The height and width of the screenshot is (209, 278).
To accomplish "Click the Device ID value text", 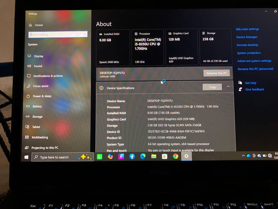I will point(176,131).
